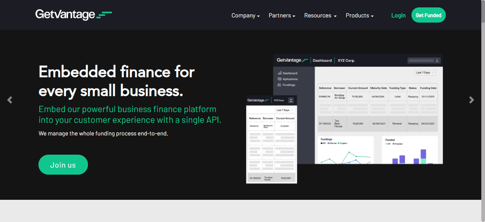Viewport: 485px width, 222px height.
Task: Click the Fundings line chart card
Action: 345,150
